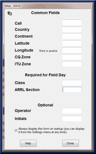
Task: Focus the Initials text box
Action: [x=72, y=119]
